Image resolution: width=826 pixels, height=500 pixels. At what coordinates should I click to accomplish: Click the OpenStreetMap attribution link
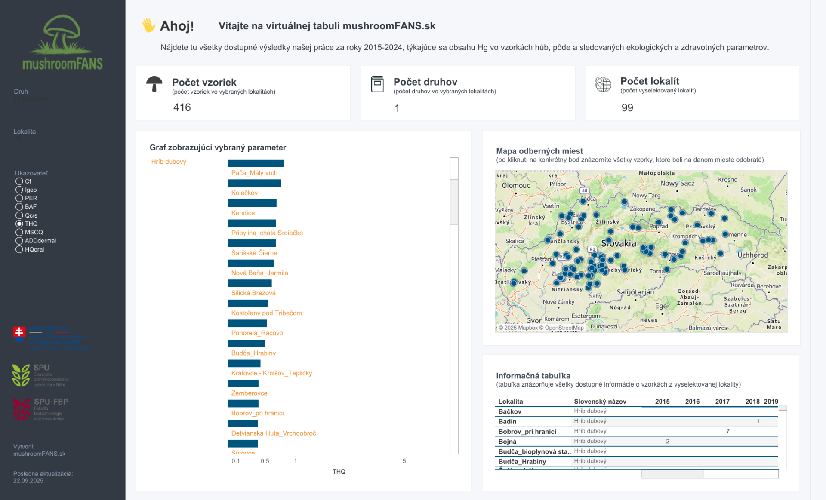(x=564, y=328)
